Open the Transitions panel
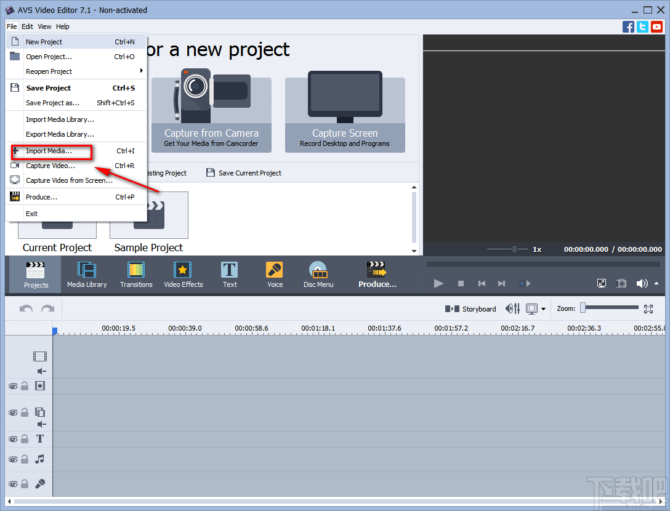The image size is (670, 511). (x=136, y=275)
